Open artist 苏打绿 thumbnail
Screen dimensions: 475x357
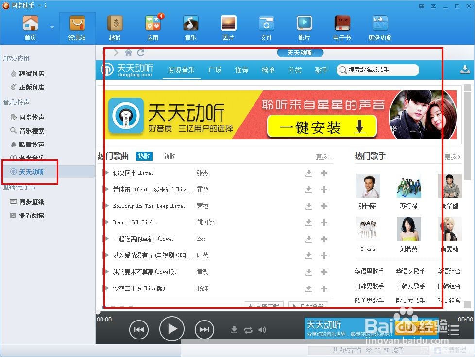[x=408, y=186]
